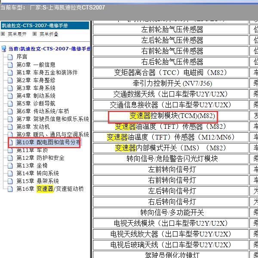Click the page icon next to 第15章 悬架系统
Screen dimensions: 258x258
pos(10,181)
